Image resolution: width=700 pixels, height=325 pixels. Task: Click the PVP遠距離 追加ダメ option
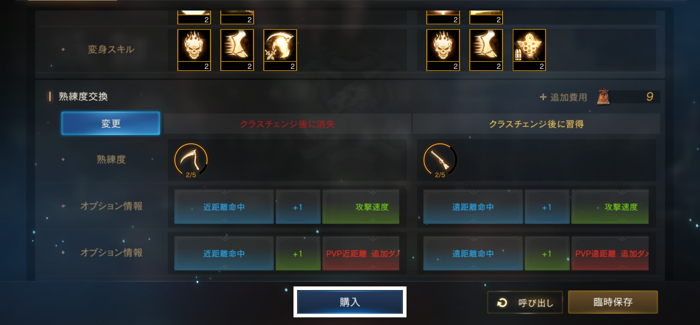point(610,253)
